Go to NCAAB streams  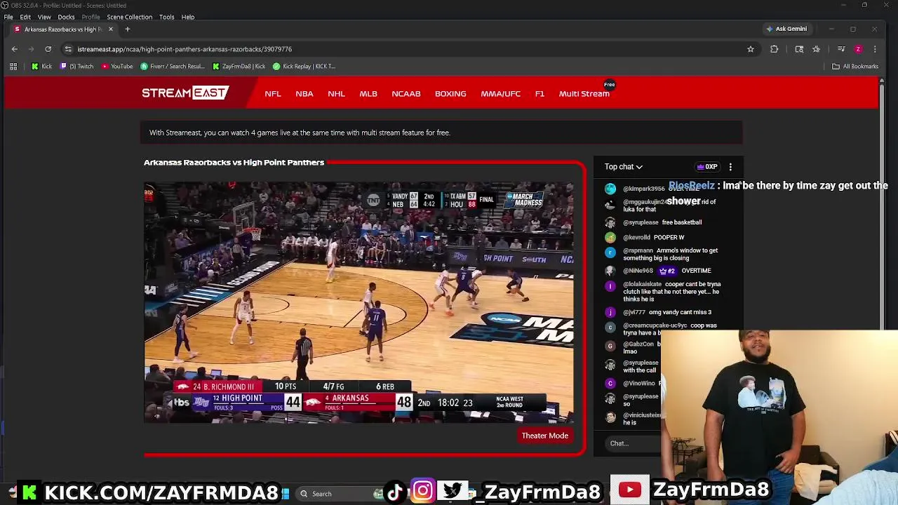406,93
